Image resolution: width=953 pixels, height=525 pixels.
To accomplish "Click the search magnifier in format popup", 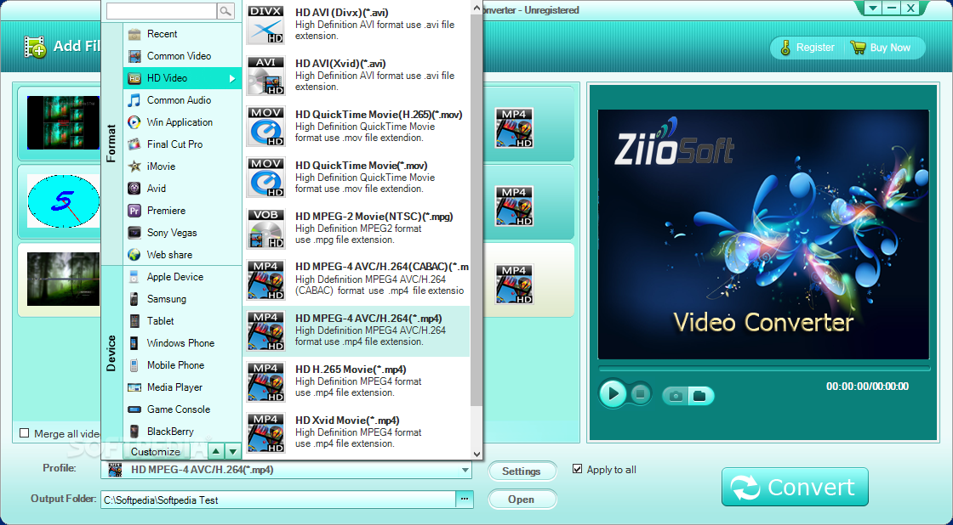I will (x=225, y=11).
